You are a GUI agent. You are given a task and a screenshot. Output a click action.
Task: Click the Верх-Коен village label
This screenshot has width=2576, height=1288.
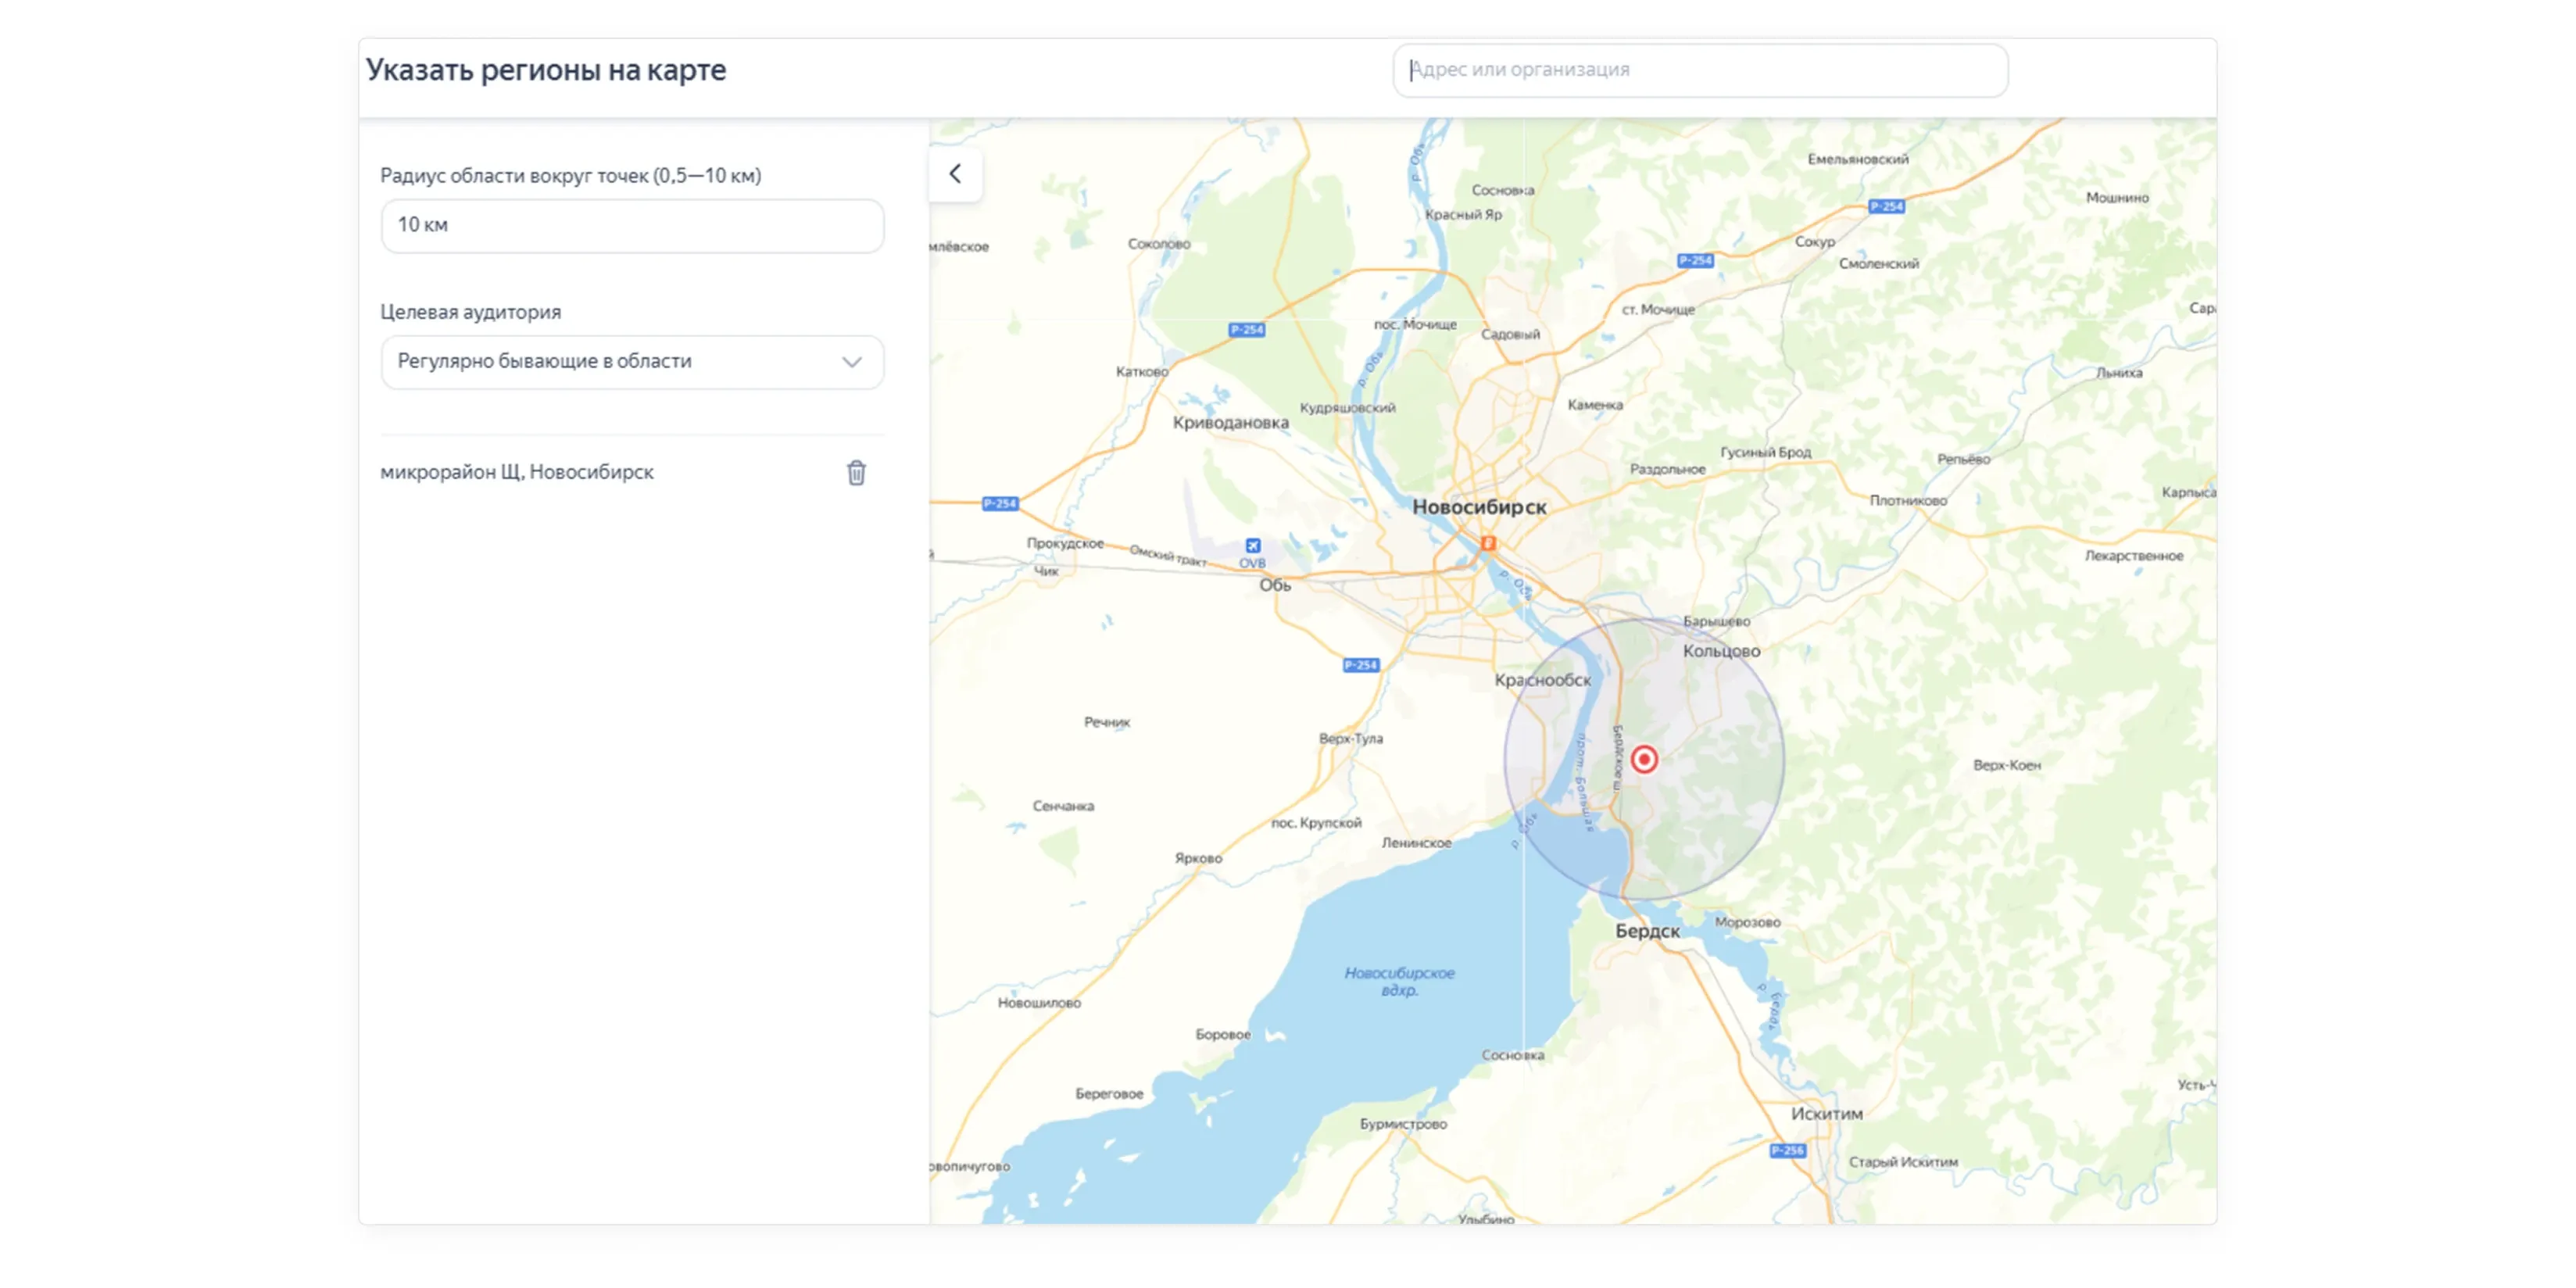pyautogui.click(x=2006, y=765)
